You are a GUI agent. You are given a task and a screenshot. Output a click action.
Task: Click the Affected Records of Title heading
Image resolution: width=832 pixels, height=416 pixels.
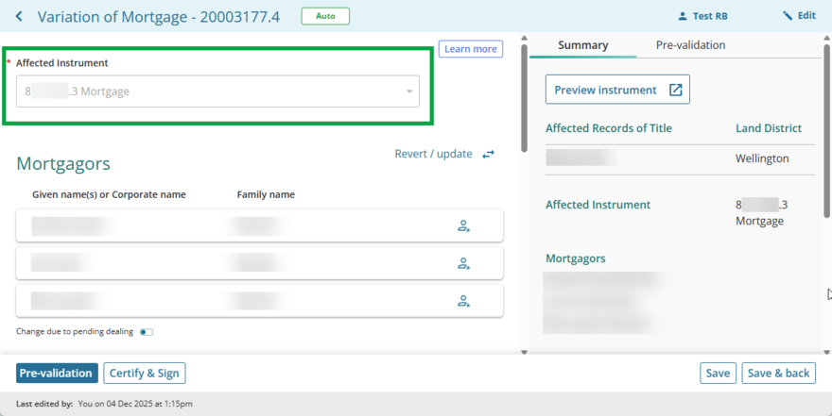(609, 128)
